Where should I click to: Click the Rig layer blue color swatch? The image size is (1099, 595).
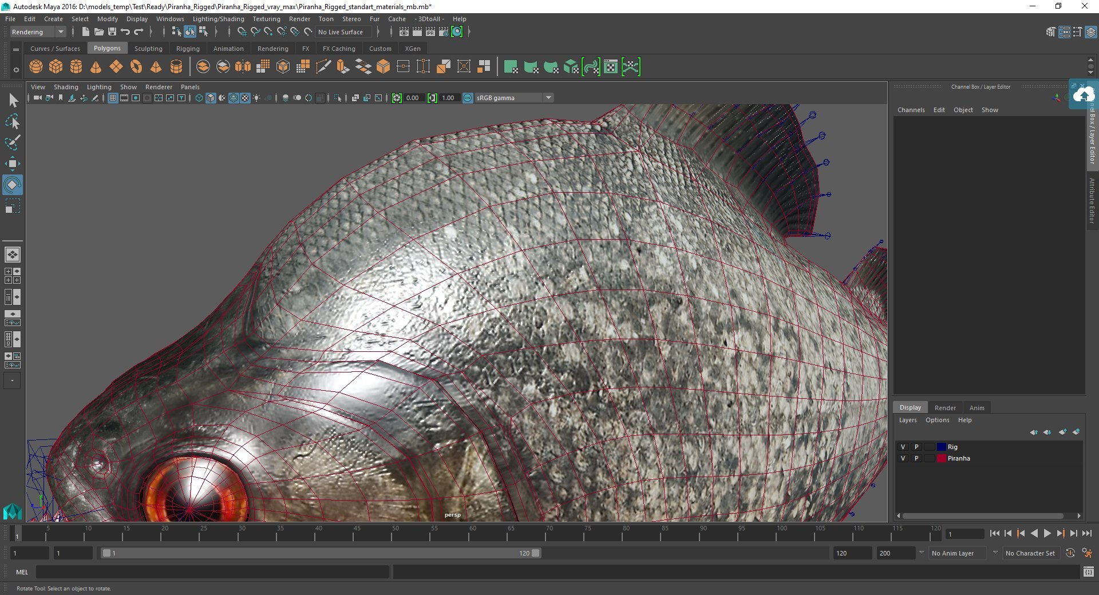click(941, 447)
